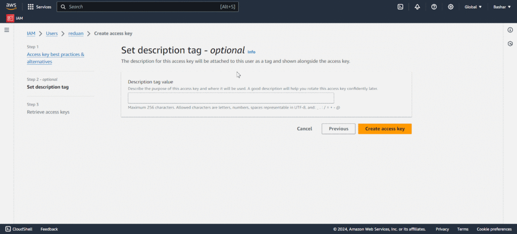Click the IAM breadcrumb link
Viewport: 517px width, 234px height.
(x=31, y=33)
